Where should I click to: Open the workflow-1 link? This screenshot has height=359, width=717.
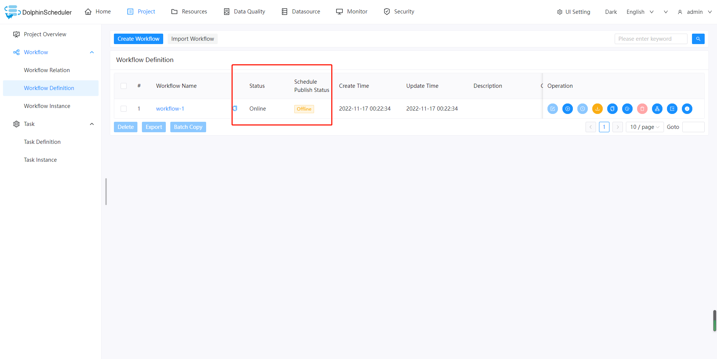[x=170, y=109]
